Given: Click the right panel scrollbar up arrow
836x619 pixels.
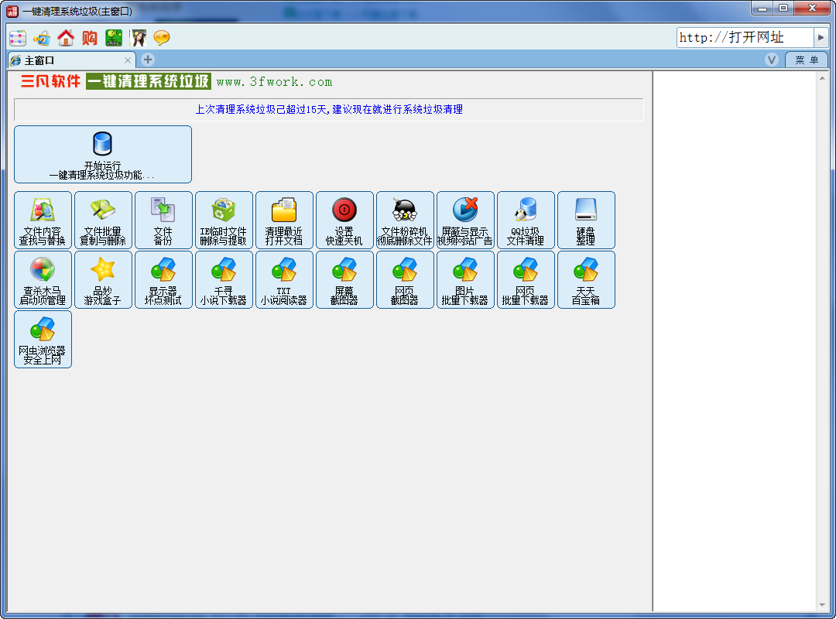Looking at the screenshot, I should tap(821, 78).
